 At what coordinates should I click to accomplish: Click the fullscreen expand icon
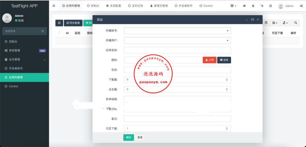tap(271, 6)
